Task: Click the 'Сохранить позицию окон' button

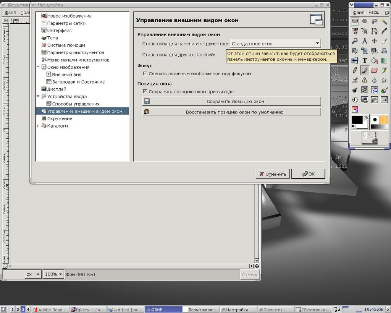Action: (231, 101)
